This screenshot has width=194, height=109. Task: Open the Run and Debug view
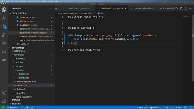coord(4,35)
